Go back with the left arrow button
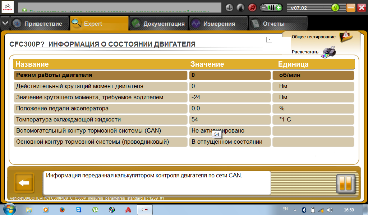Image resolution: width=368 pixels, height=215 pixels. [x=24, y=183]
